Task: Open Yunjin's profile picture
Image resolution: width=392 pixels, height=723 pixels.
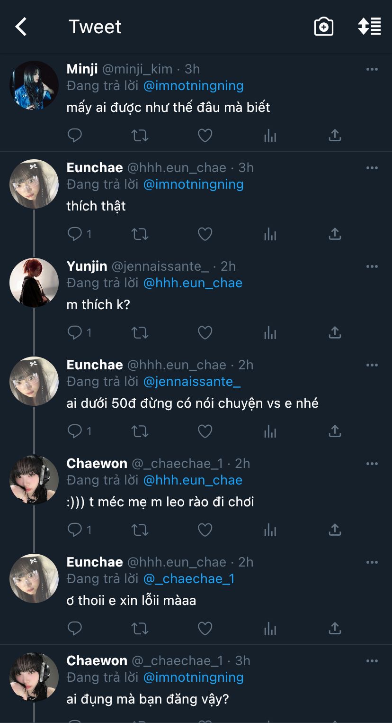Action: tap(34, 283)
